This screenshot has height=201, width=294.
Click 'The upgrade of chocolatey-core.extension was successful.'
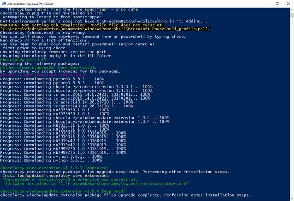point(70,180)
